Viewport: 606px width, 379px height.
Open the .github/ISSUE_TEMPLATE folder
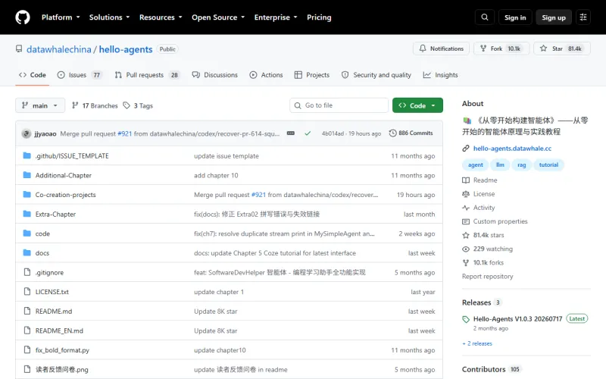click(x=72, y=156)
